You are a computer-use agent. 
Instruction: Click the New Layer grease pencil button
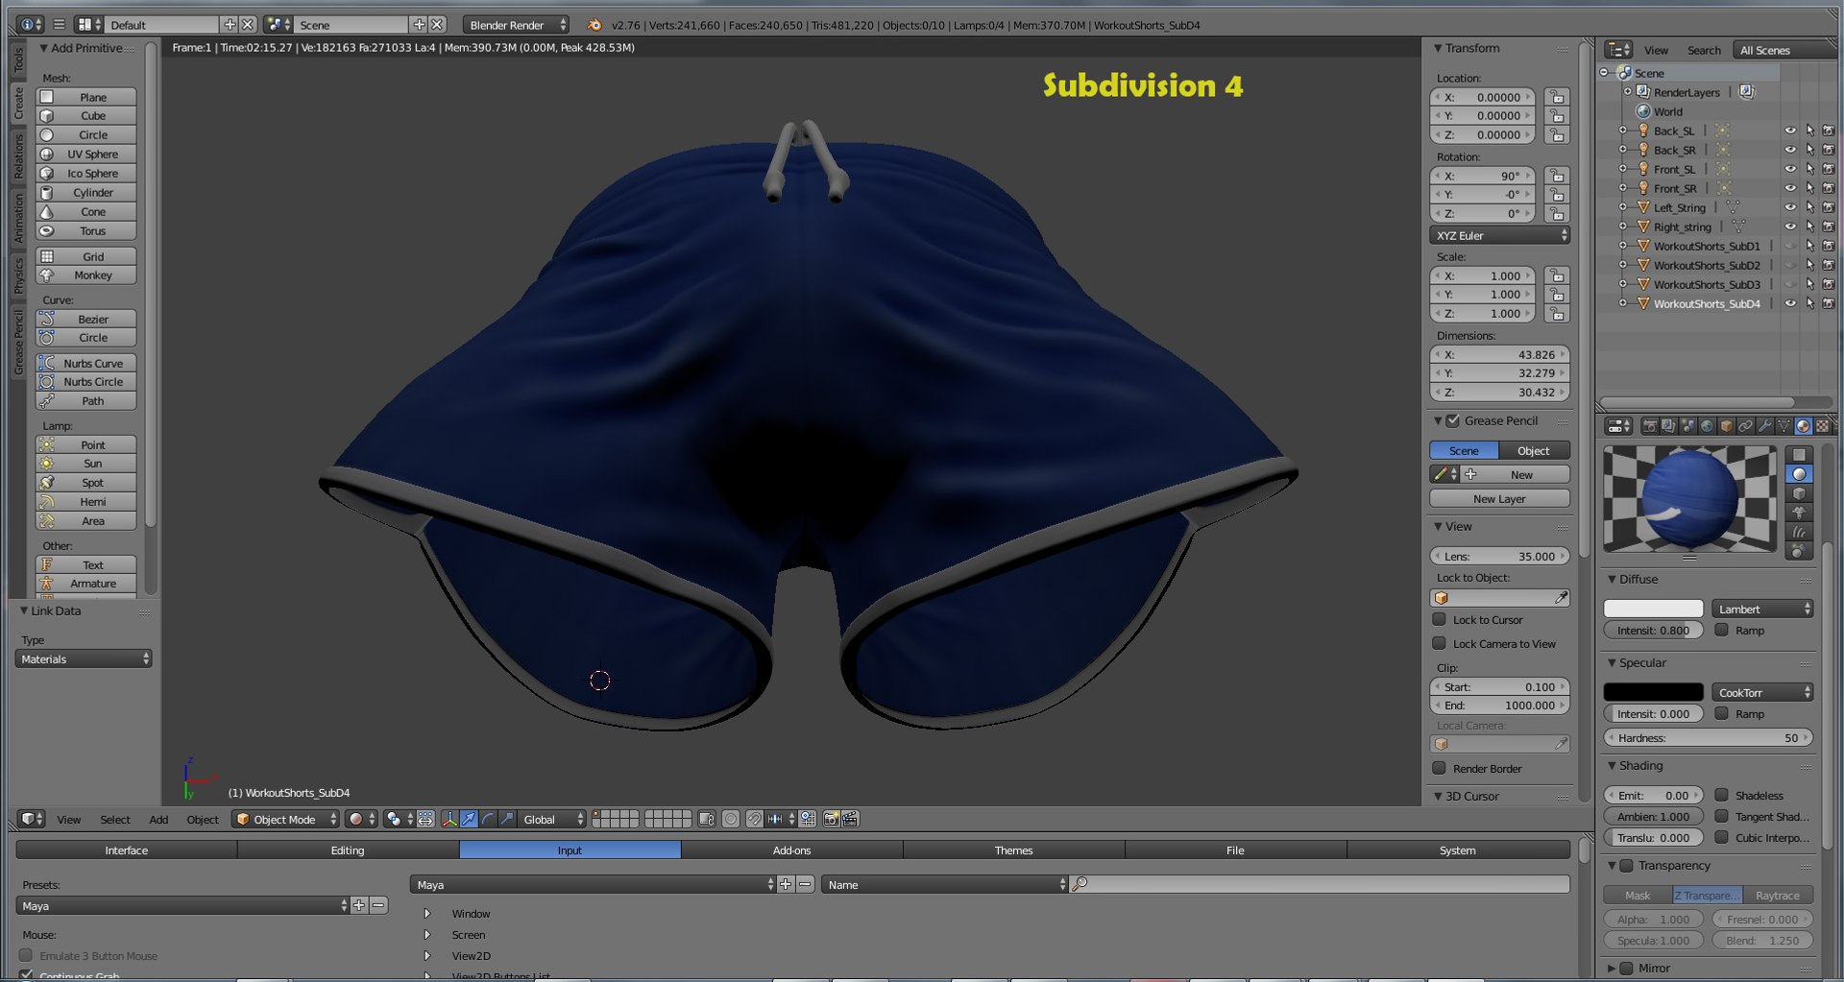tap(1499, 498)
